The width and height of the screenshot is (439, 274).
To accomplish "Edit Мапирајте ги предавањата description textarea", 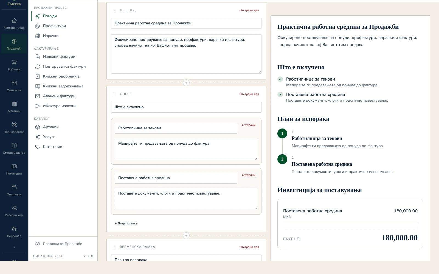I will [186, 149].
